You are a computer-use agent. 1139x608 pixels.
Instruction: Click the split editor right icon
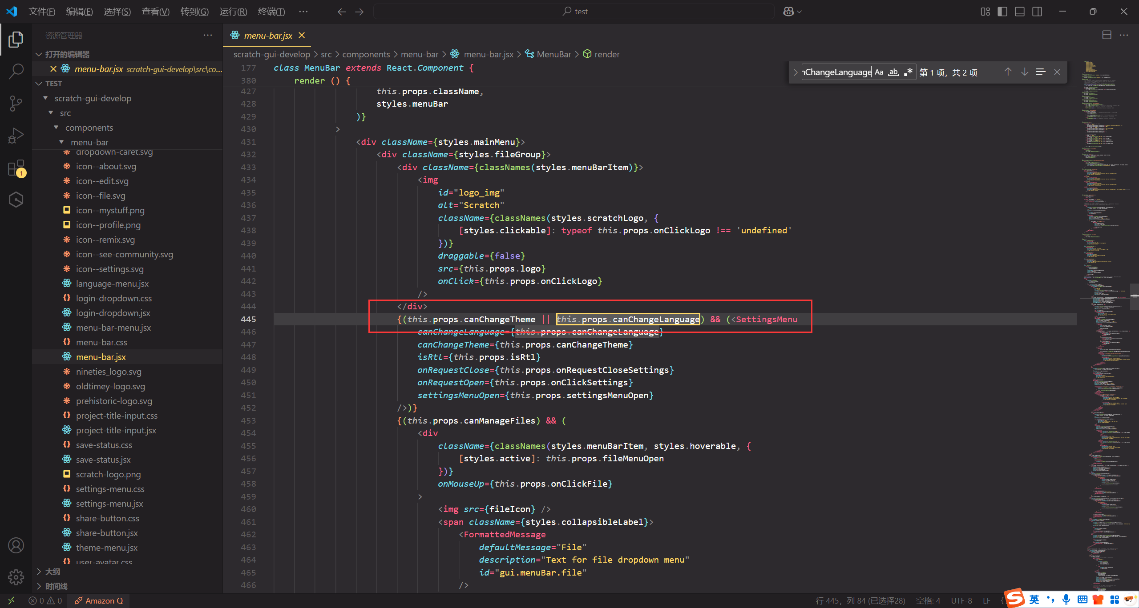(1107, 35)
